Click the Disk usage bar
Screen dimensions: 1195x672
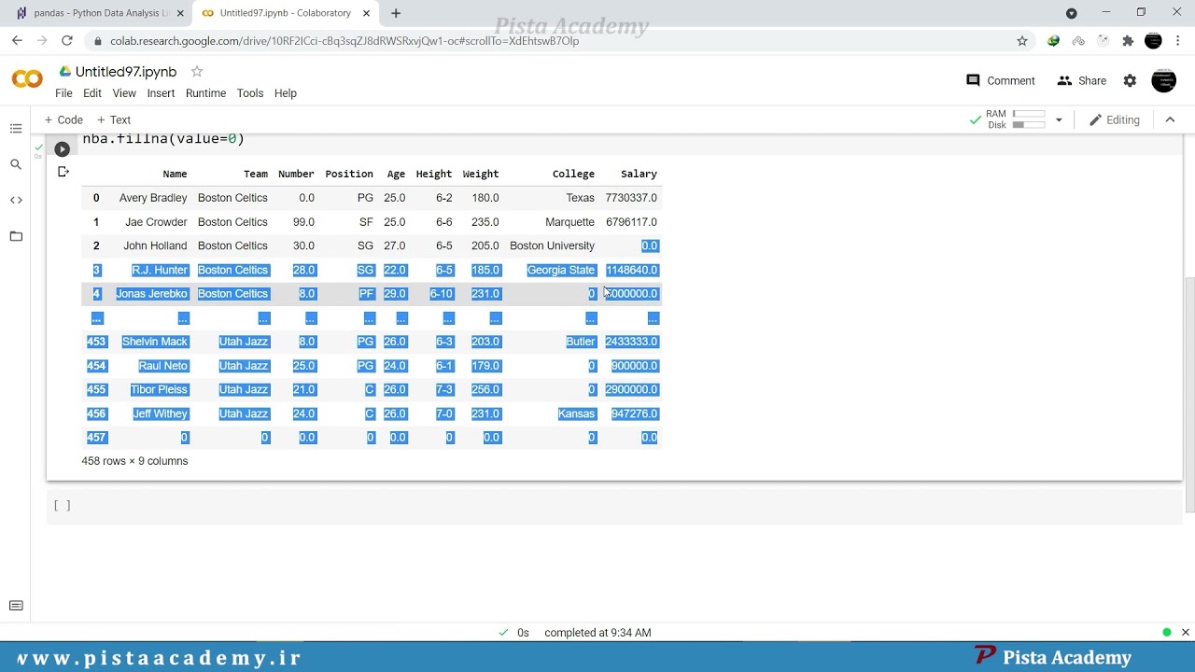(1029, 125)
